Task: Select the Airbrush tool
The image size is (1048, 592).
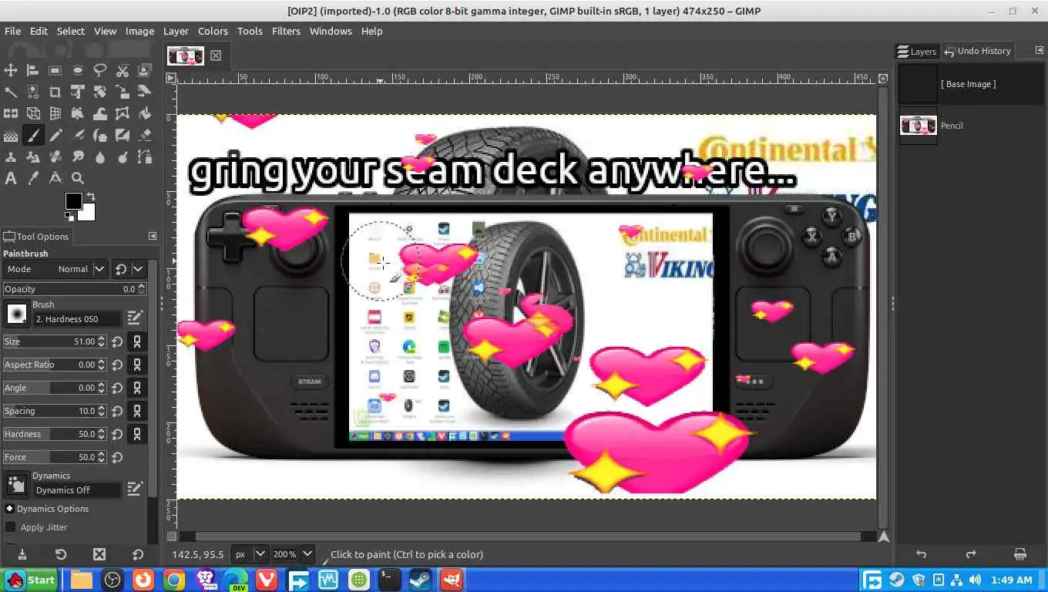Action: (x=78, y=136)
